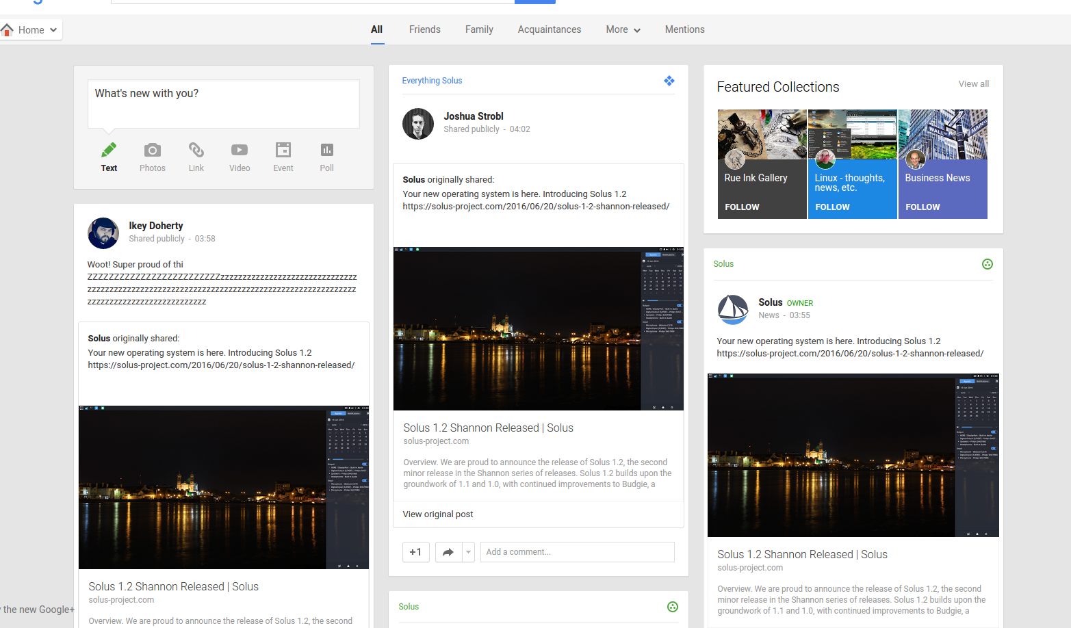This screenshot has width=1071, height=628.
Task: Expand the More circles dropdown
Action: (x=623, y=29)
